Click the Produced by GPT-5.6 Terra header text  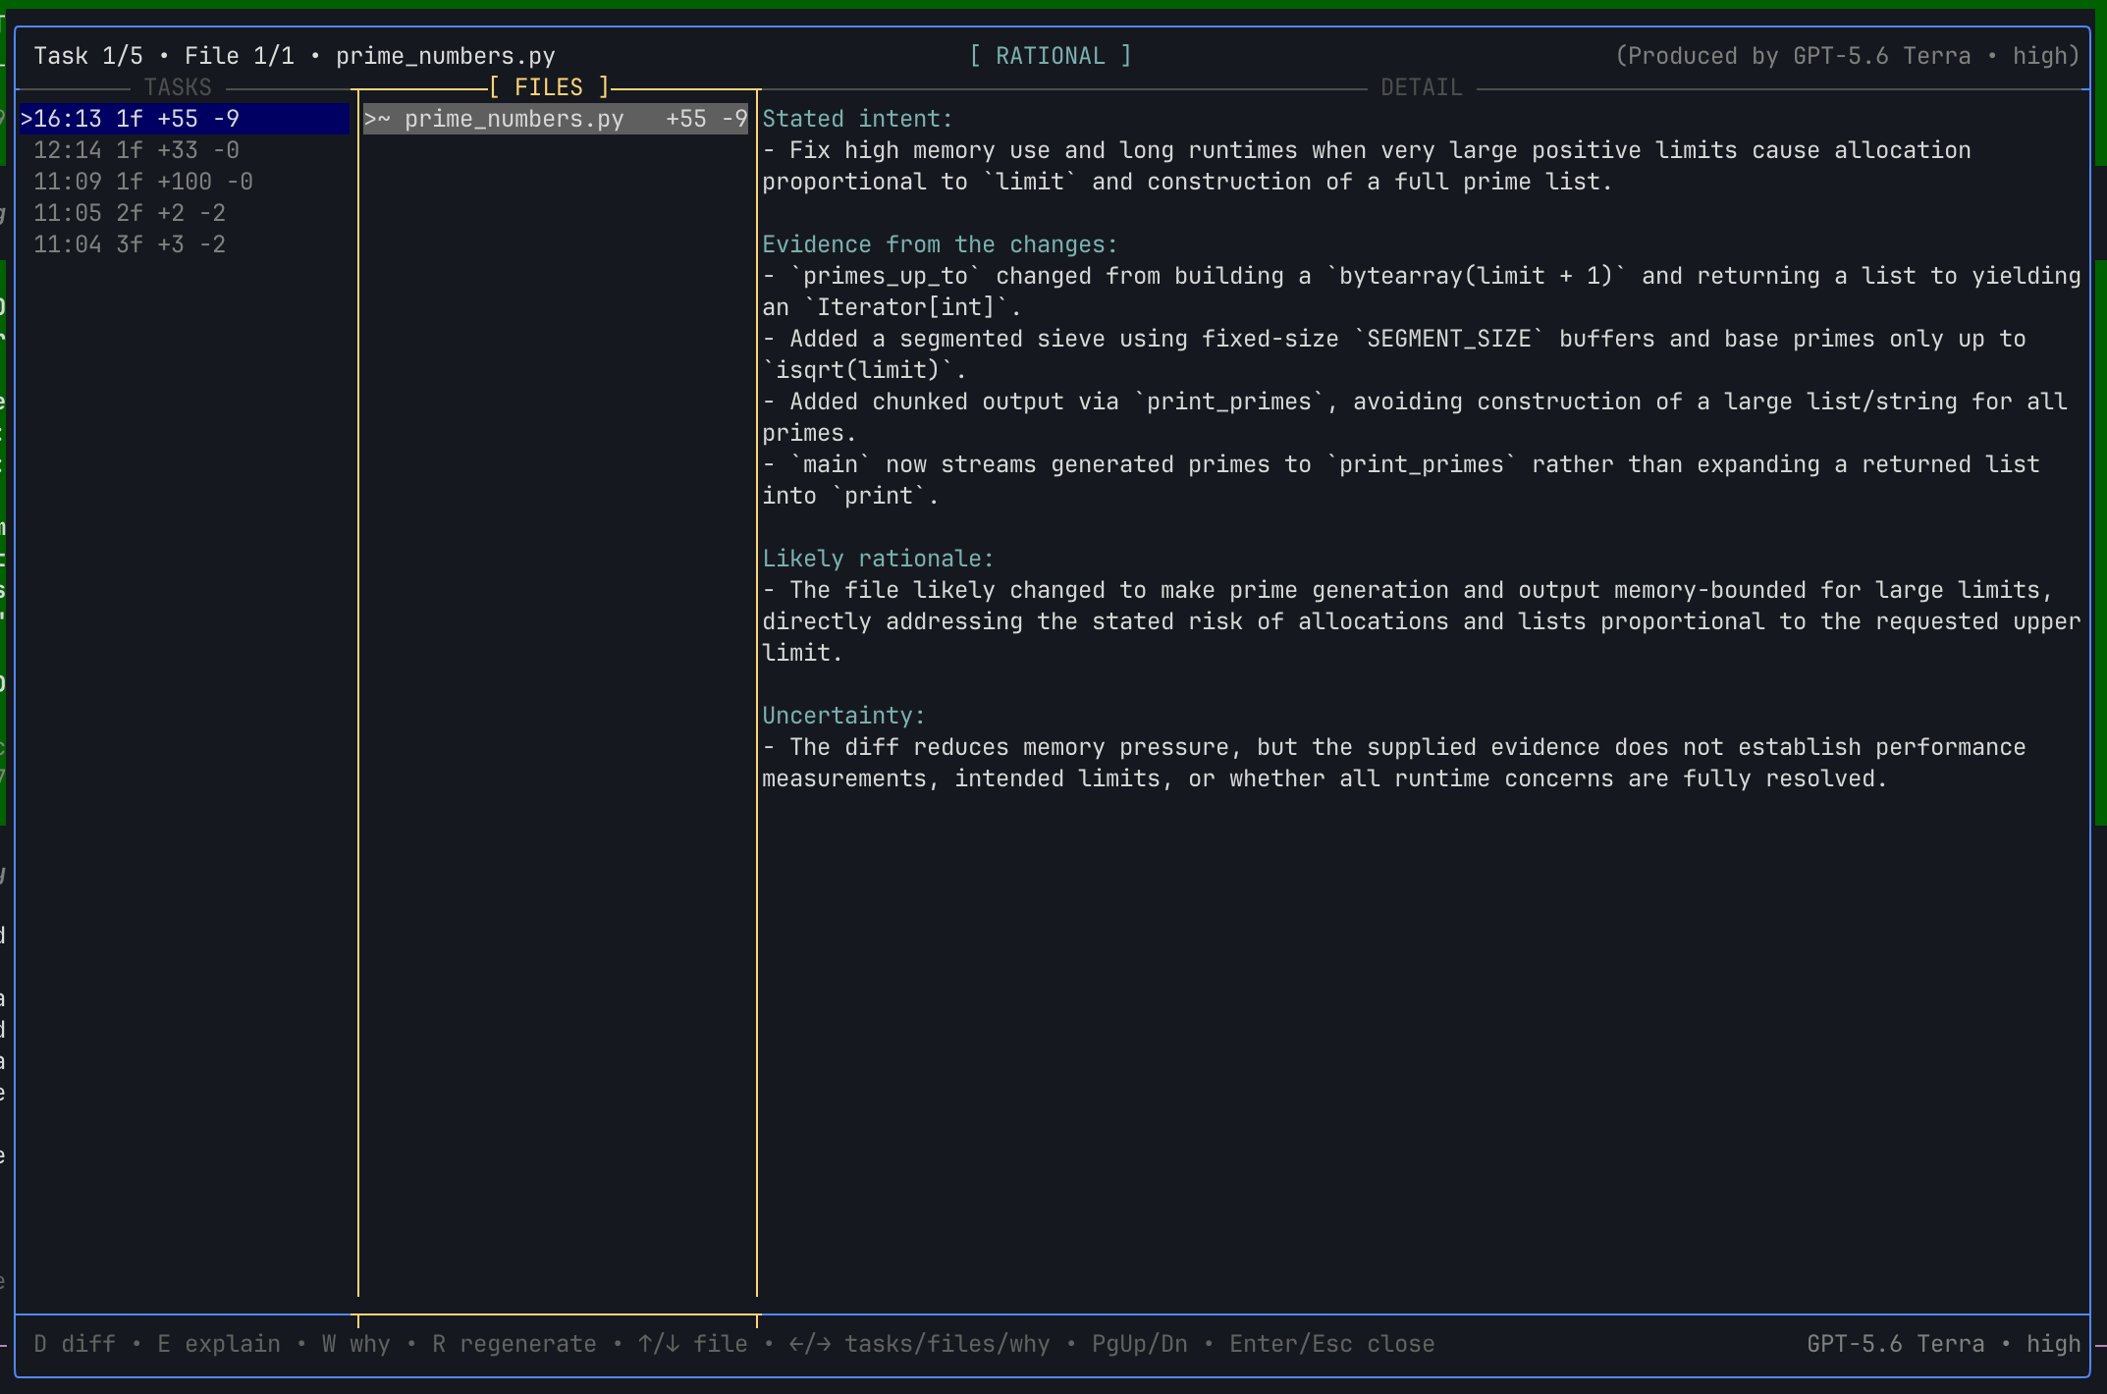pos(1848,56)
